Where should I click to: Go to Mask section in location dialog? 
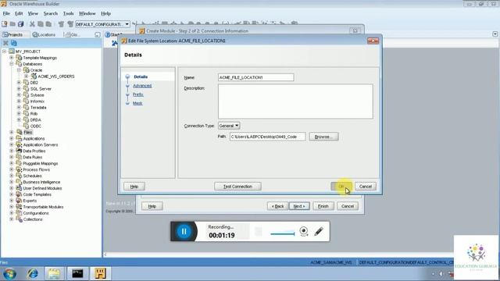click(137, 103)
